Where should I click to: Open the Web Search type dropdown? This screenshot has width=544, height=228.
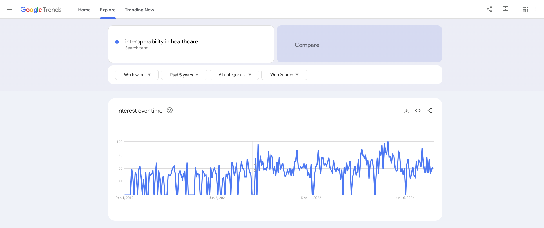pyautogui.click(x=284, y=75)
